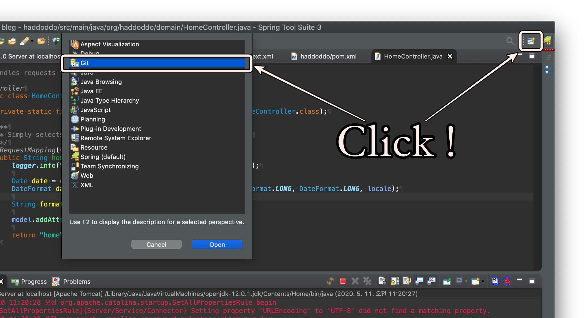Select the Java EE perspective item

pyautogui.click(x=91, y=91)
